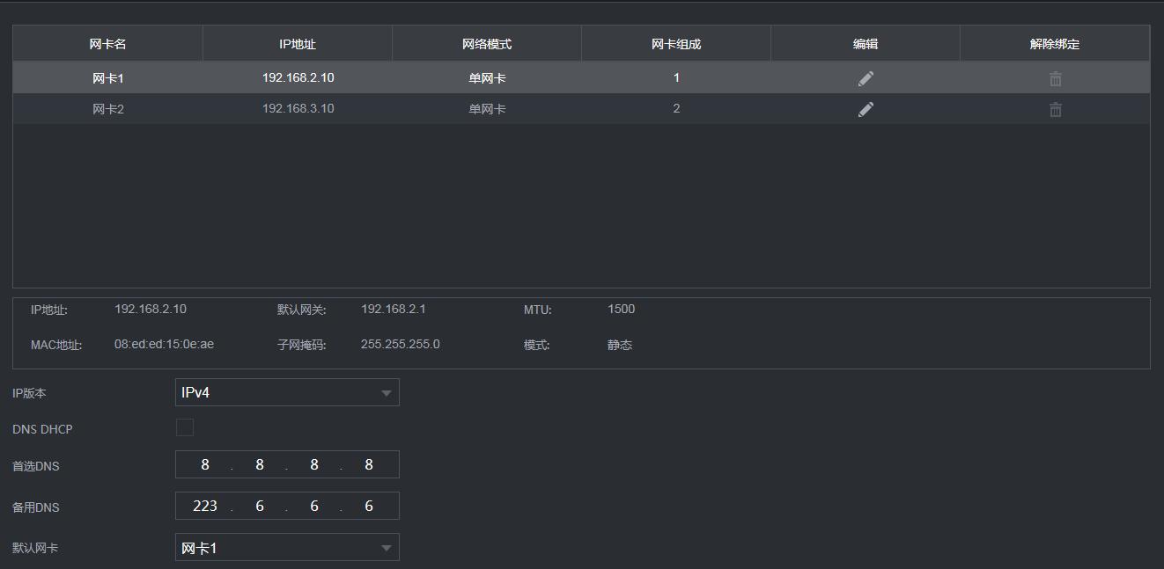The image size is (1164, 569).
Task: Click the trash icon to unbind 网卡1
Action: tap(1055, 77)
